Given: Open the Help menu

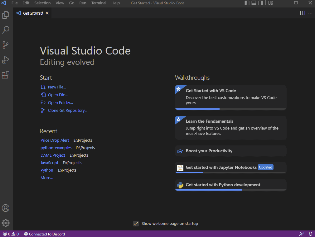Looking at the screenshot, I should (x=115, y=3).
